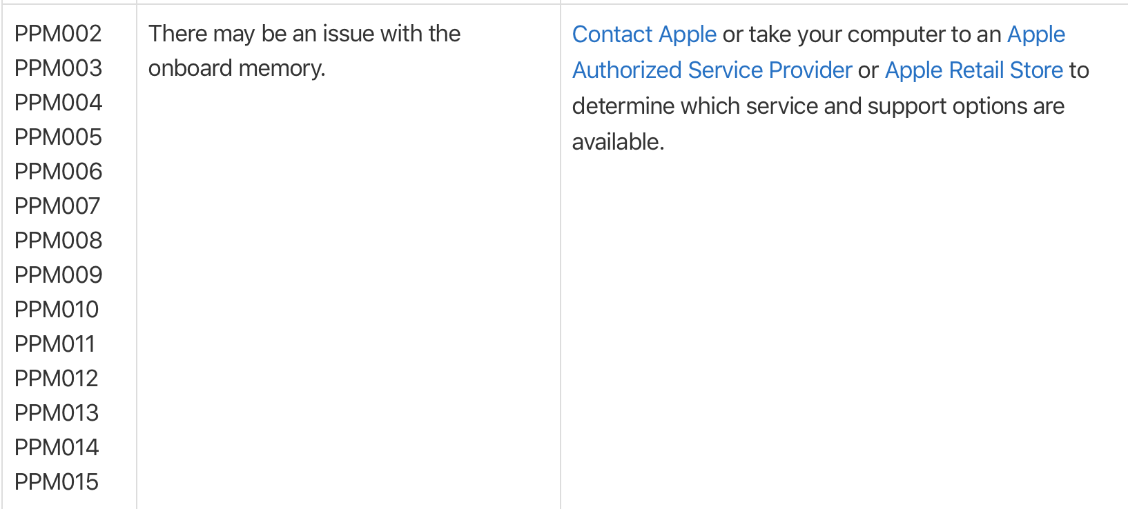The height and width of the screenshot is (509, 1128).
Task: Click the PPM015 error code
Action: click(57, 482)
